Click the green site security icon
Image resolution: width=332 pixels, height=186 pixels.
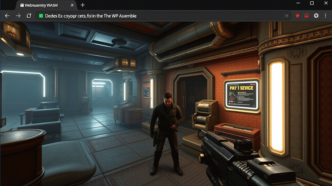41,16
